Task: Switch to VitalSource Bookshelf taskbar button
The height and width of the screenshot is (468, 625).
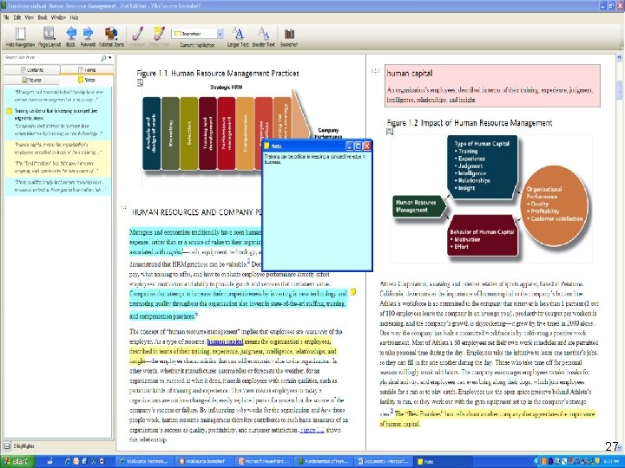Action: point(205,461)
